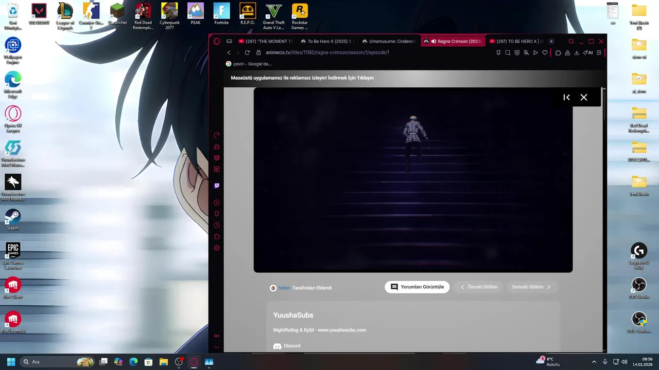Open GX Control speedometer in sidebar
The width and height of the screenshot is (659, 370).
point(217,135)
